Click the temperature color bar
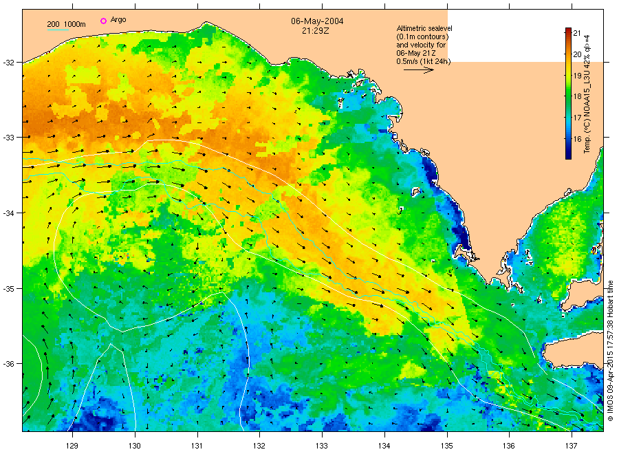This screenshot has height=454, width=619. pos(568,94)
